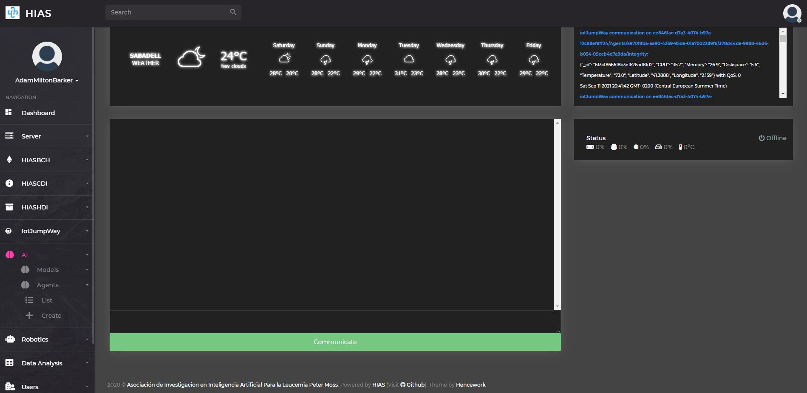The height and width of the screenshot is (393, 807).
Task: Click the HIAS logo icon
Action: pos(12,13)
